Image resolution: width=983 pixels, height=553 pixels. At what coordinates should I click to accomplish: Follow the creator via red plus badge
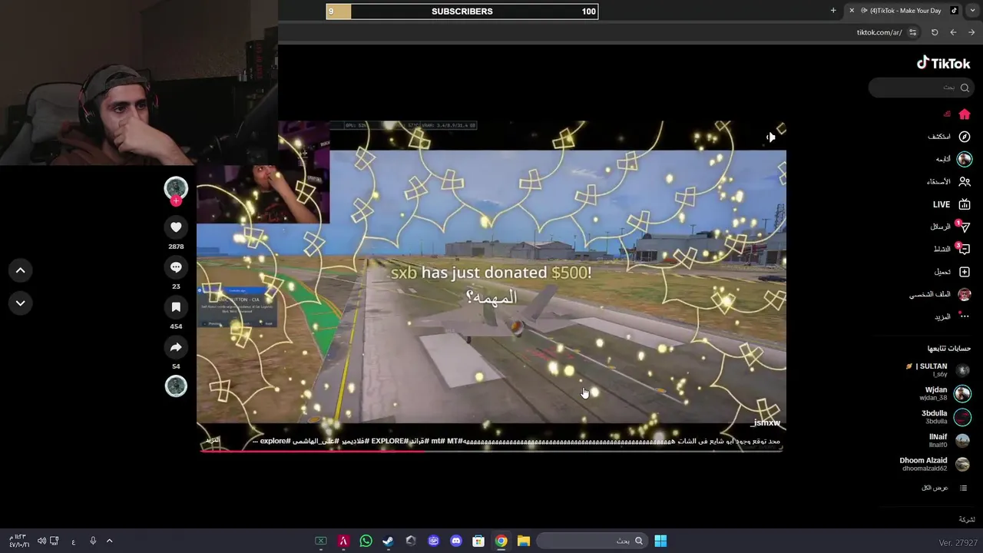click(x=176, y=201)
